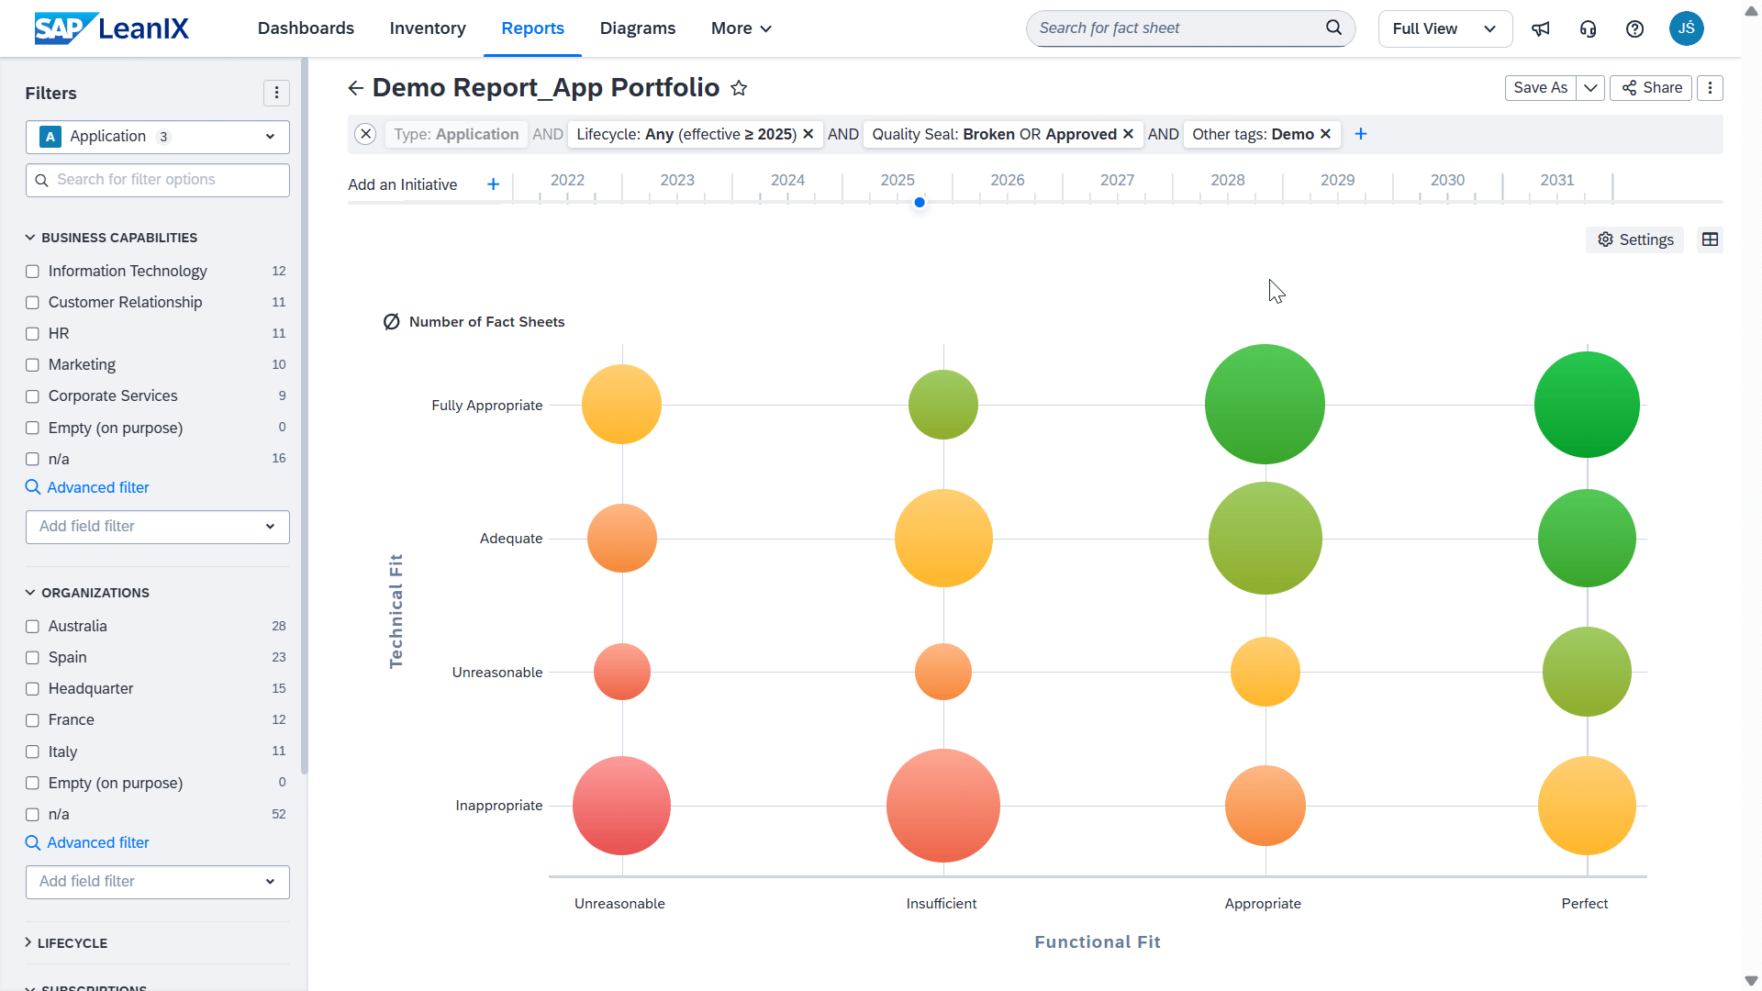Viewport: 1762px width, 991px height.
Task: Favorite report with the star icon
Action: [739, 88]
